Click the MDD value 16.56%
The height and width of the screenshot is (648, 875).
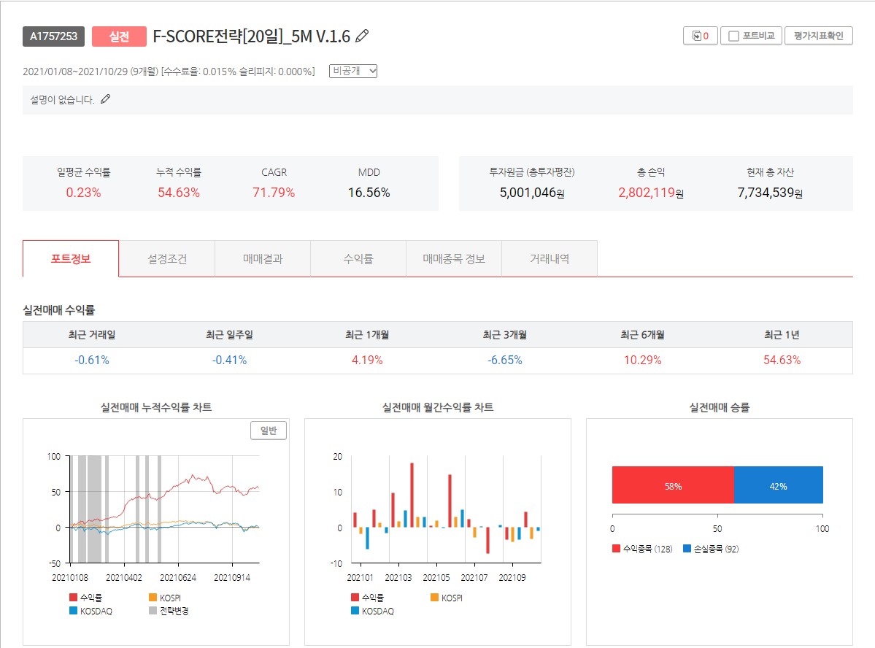[x=369, y=193]
